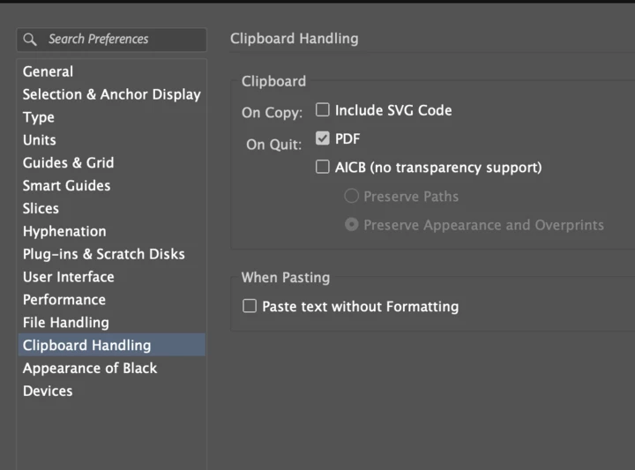Select Smart Guides in the sidebar
Viewport: 635px width, 470px height.
click(x=67, y=186)
